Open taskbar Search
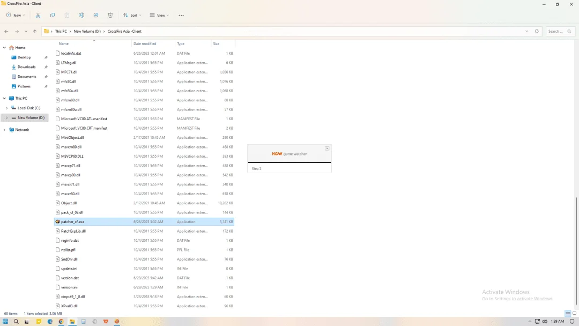The width and height of the screenshot is (579, 326). pos(16,322)
